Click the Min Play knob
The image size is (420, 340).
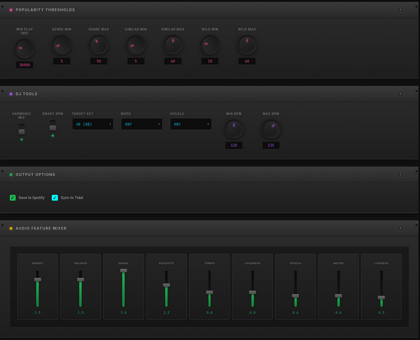pos(25,48)
